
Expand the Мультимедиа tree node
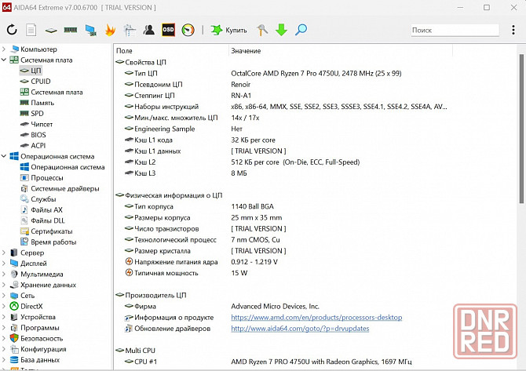[x=5, y=275]
